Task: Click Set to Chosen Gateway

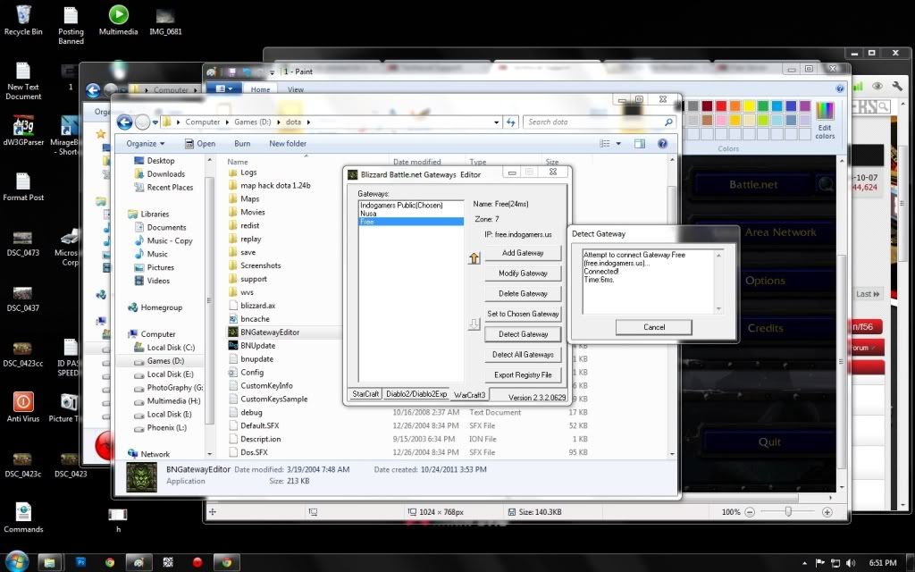Action: (x=523, y=314)
